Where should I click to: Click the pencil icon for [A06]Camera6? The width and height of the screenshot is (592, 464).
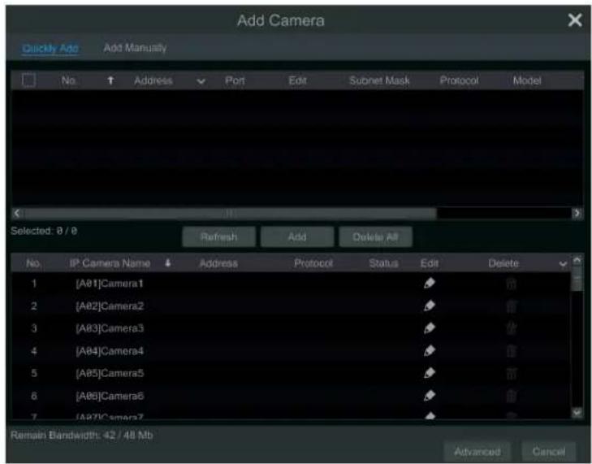(x=430, y=396)
